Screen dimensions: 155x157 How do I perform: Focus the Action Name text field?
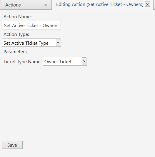point(31,25)
